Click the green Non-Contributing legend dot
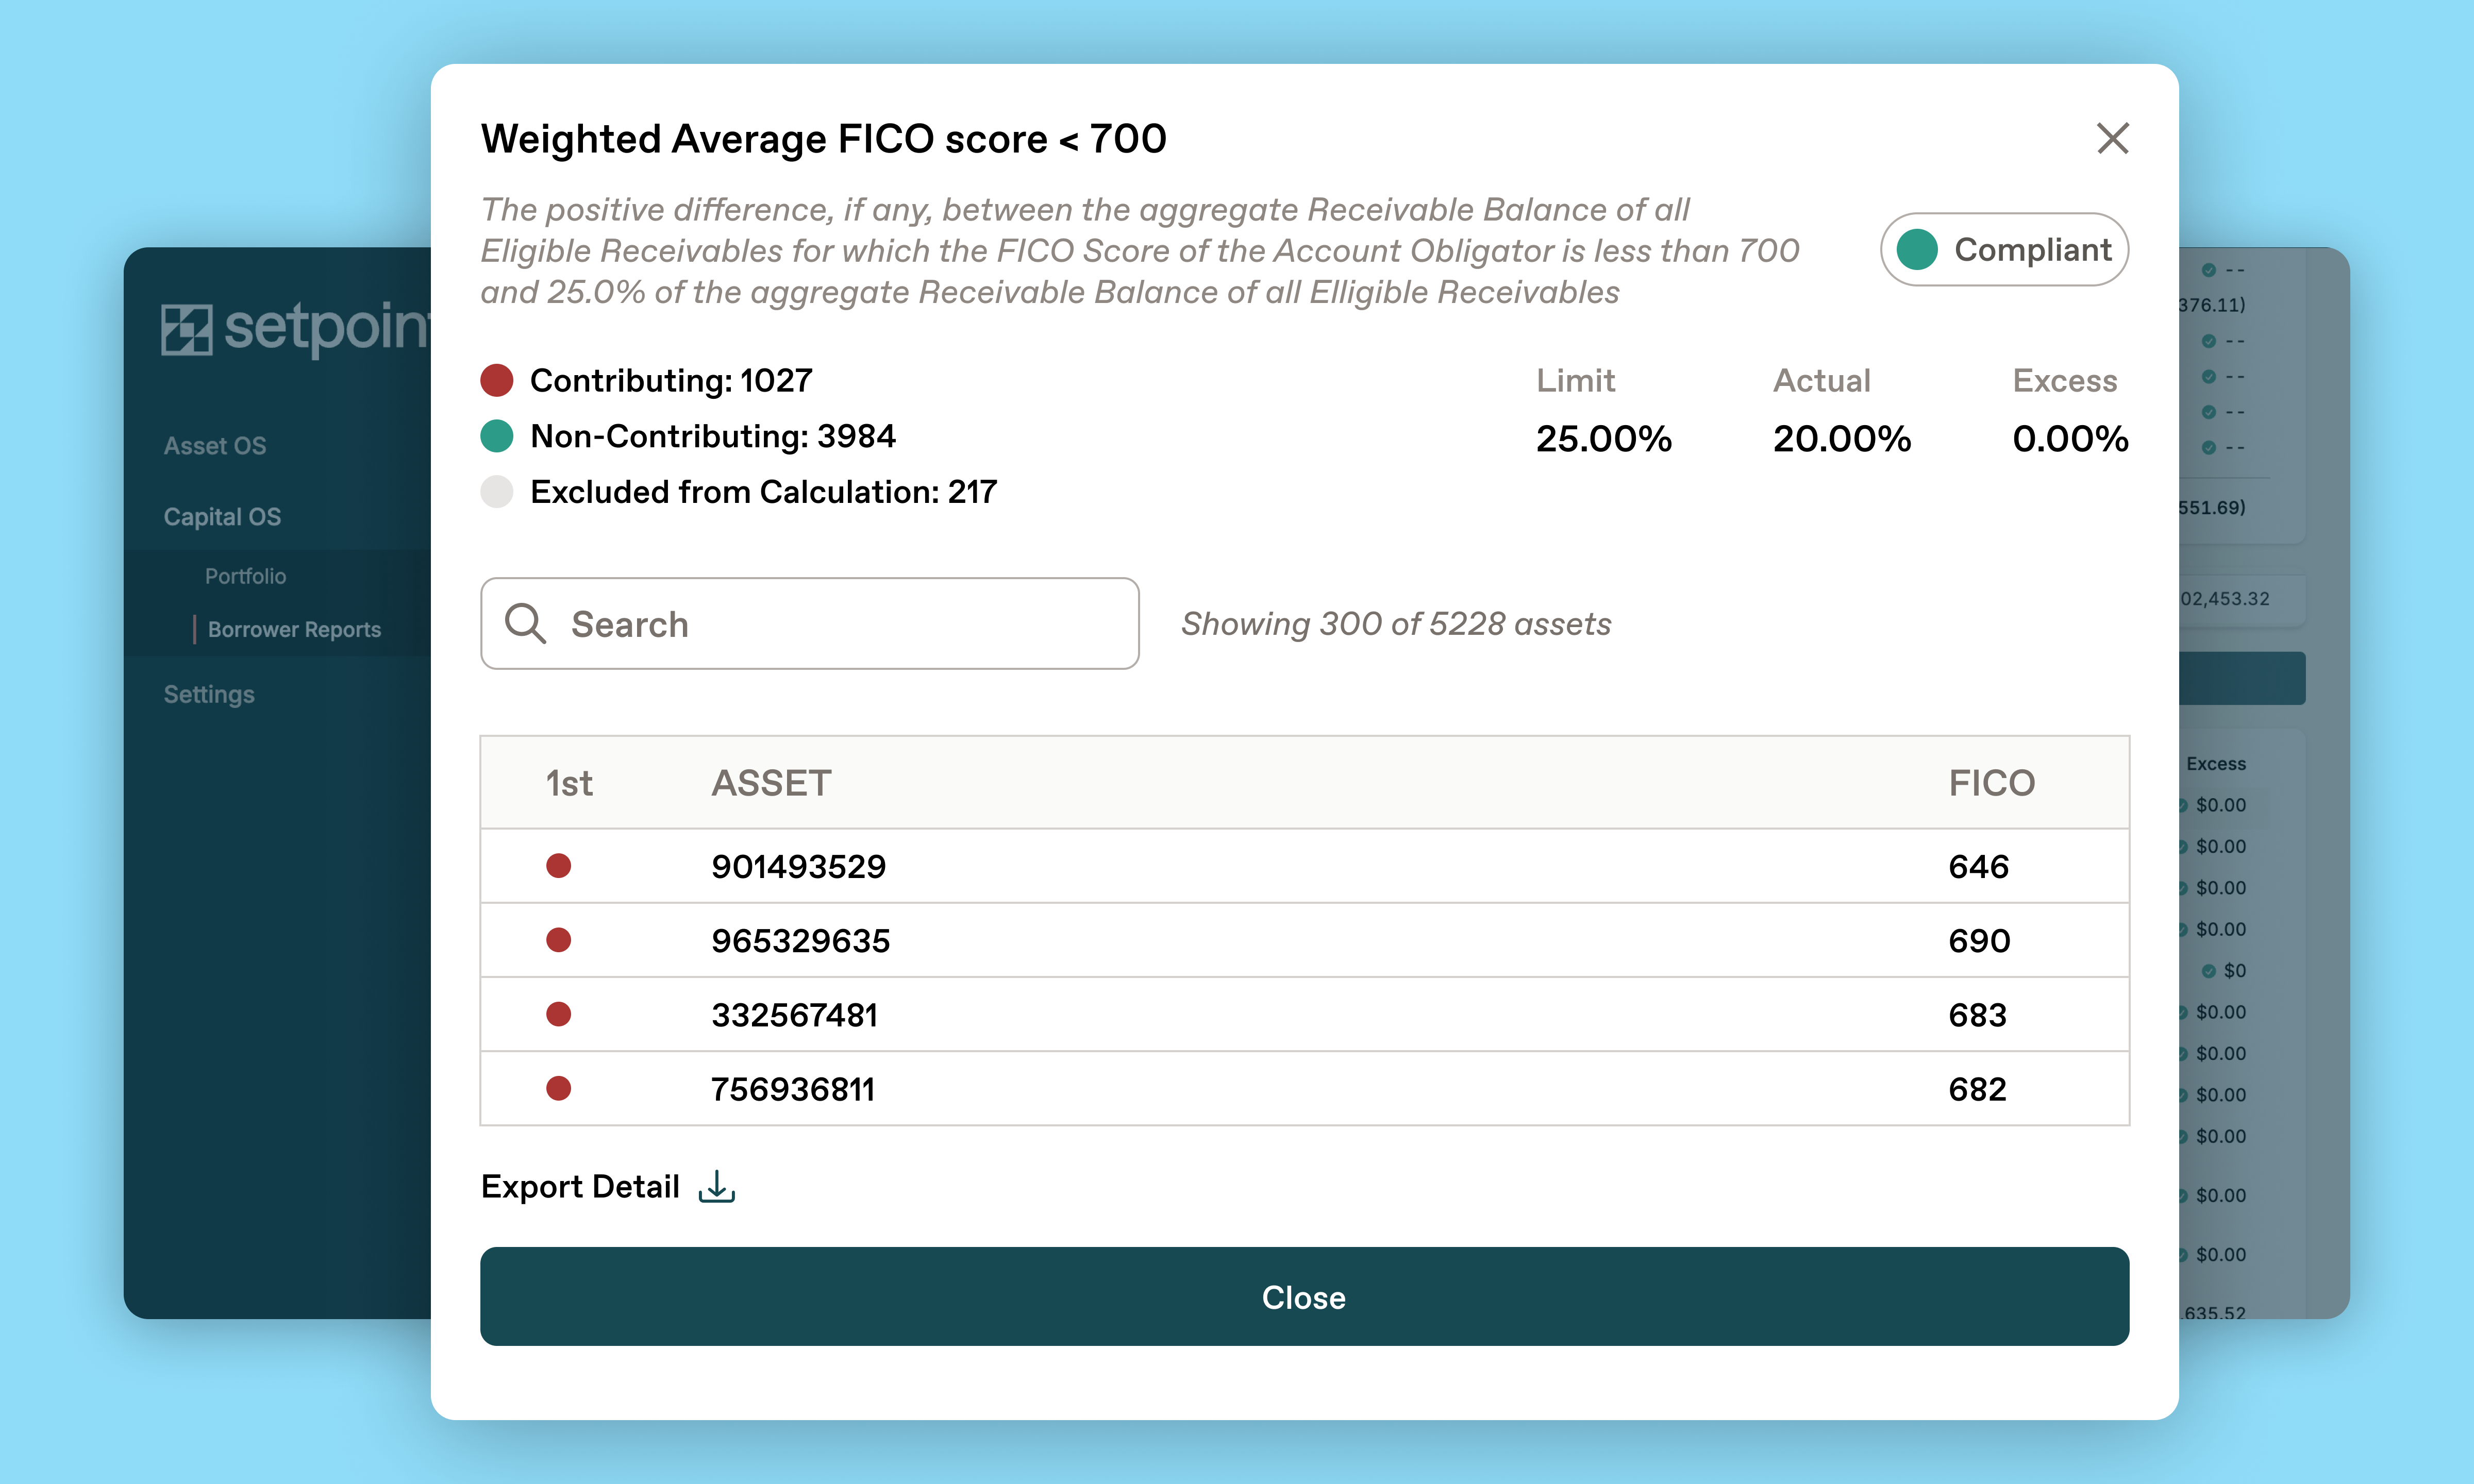Screen dimensions: 2474x1484 [497, 436]
